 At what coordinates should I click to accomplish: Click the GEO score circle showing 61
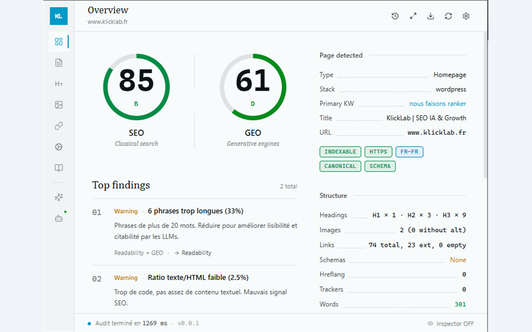click(253, 87)
